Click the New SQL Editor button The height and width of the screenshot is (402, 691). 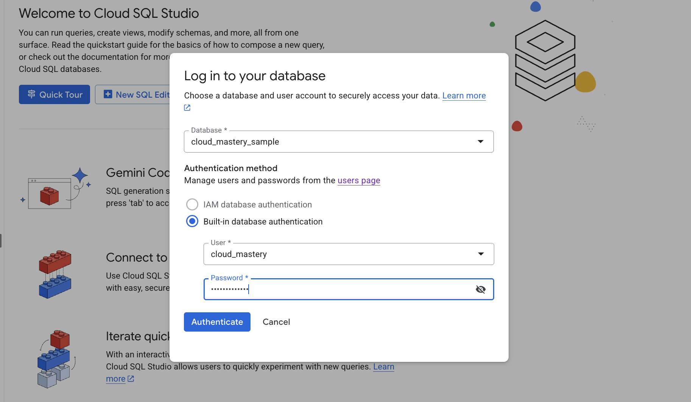click(132, 94)
